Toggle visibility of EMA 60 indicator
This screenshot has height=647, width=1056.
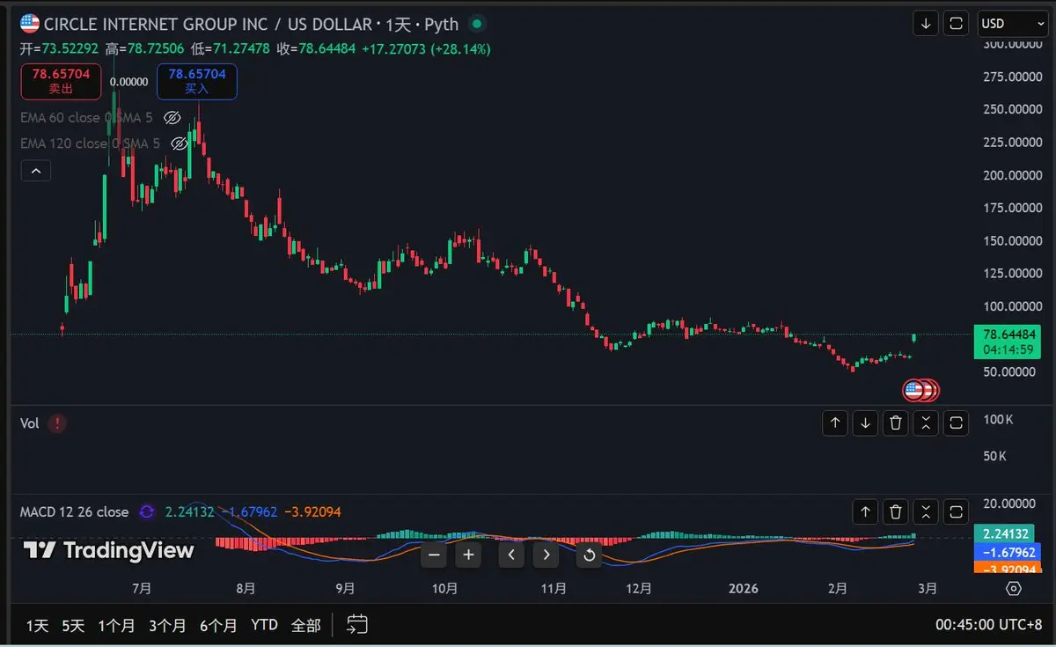(x=173, y=117)
